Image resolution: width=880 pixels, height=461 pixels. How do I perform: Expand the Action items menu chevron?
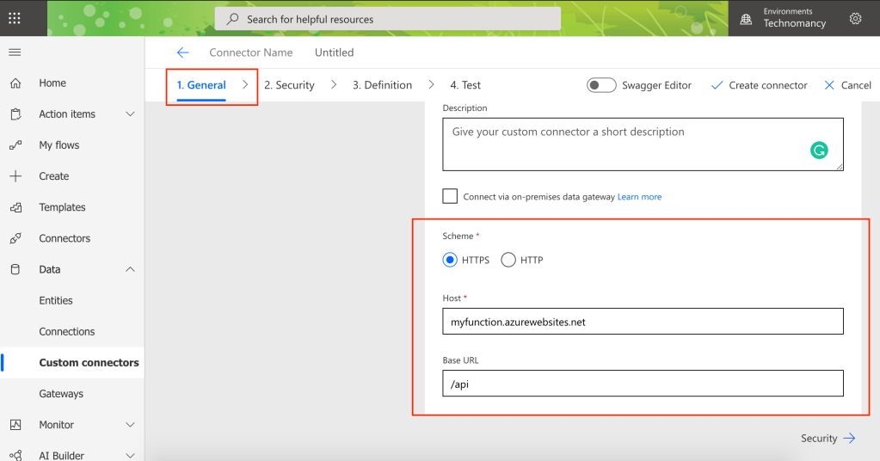click(x=130, y=114)
